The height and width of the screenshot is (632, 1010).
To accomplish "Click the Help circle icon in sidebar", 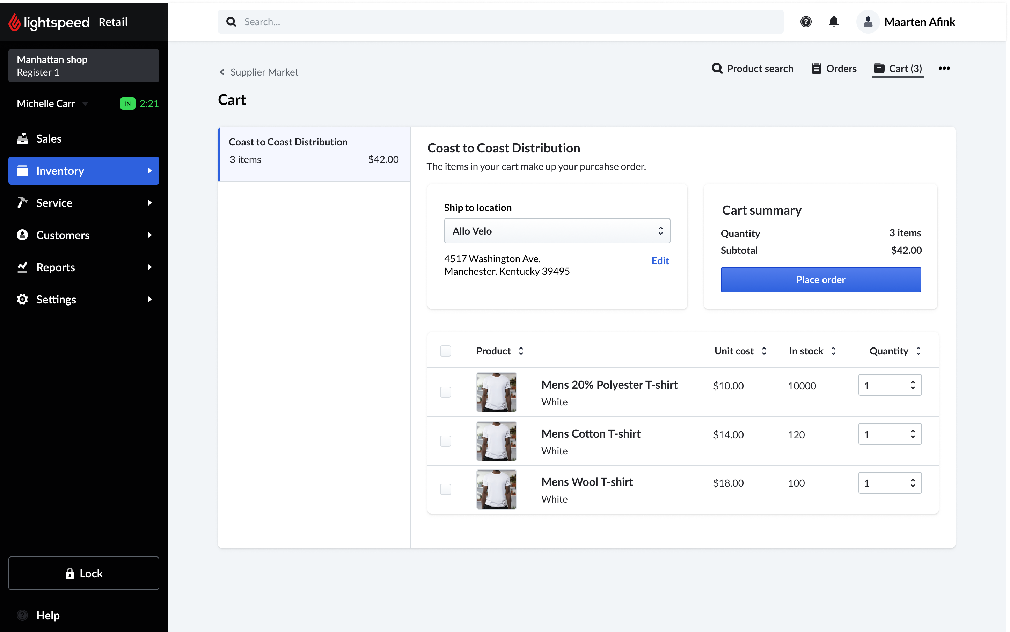I will point(22,615).
